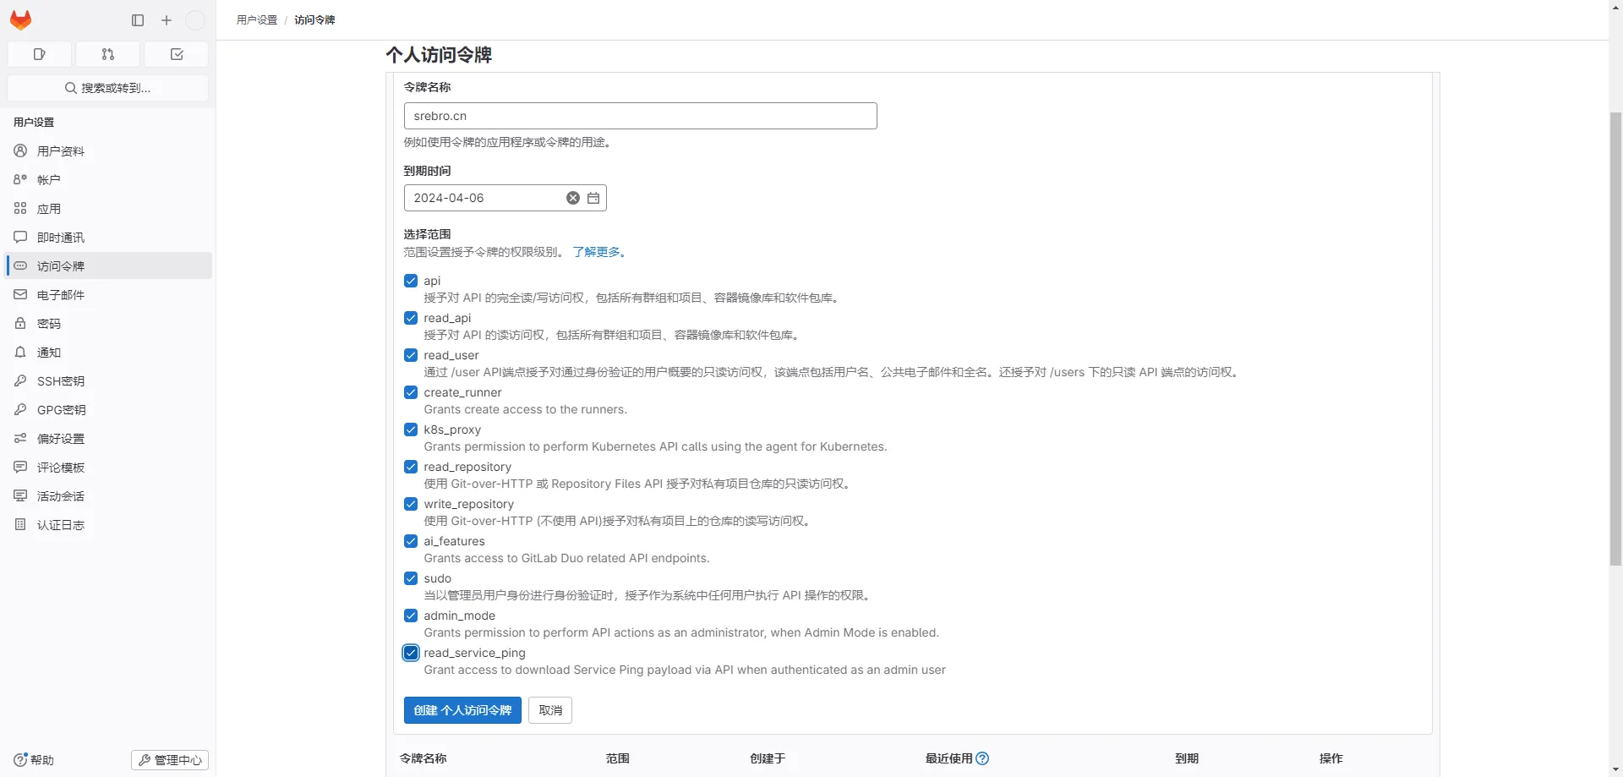Open the expiration date calendar picker

coord(593,198)
